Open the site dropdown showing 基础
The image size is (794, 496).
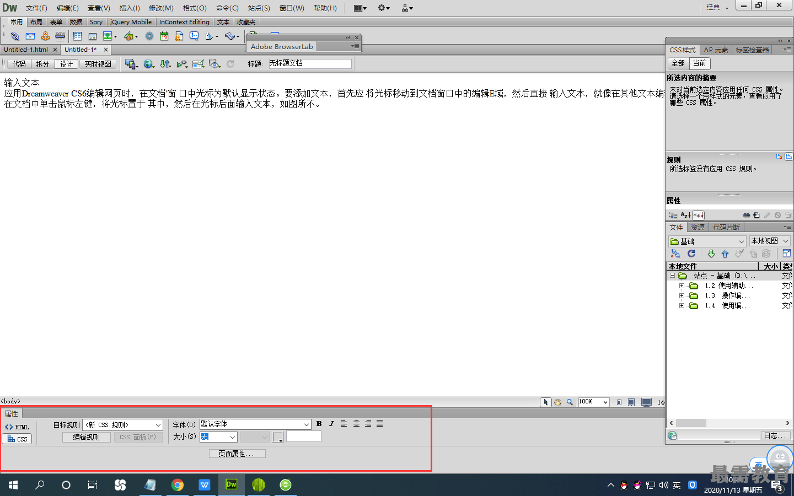tap(707, 241)
